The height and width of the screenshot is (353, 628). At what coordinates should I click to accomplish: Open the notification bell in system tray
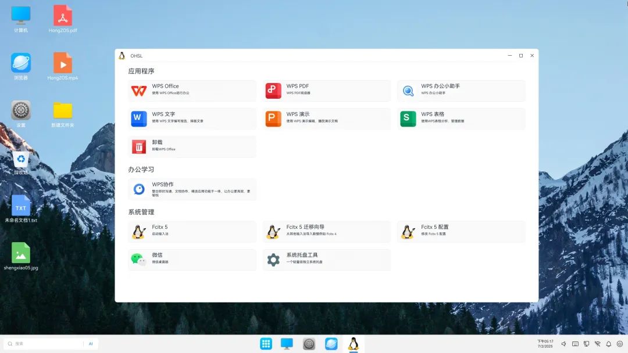[609, 344]
